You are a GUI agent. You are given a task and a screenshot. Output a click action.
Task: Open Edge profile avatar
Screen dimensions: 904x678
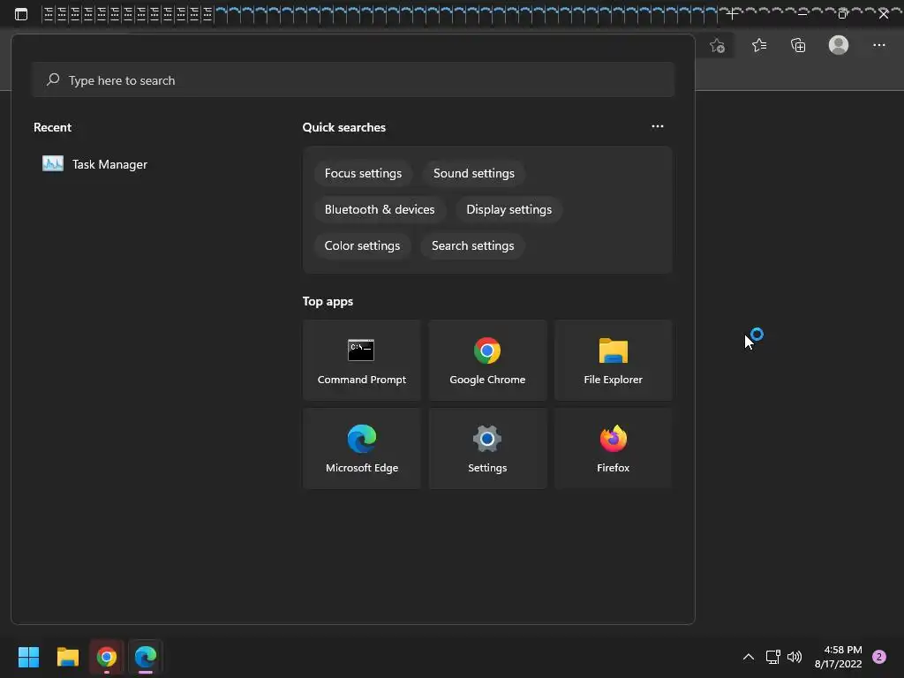839,45
